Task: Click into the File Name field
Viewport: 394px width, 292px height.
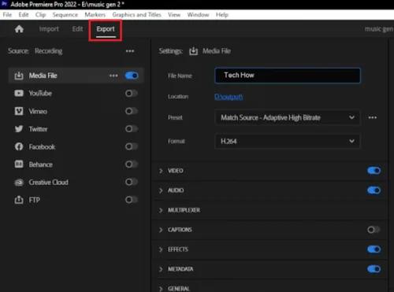Action: click(x=288, y=76)
